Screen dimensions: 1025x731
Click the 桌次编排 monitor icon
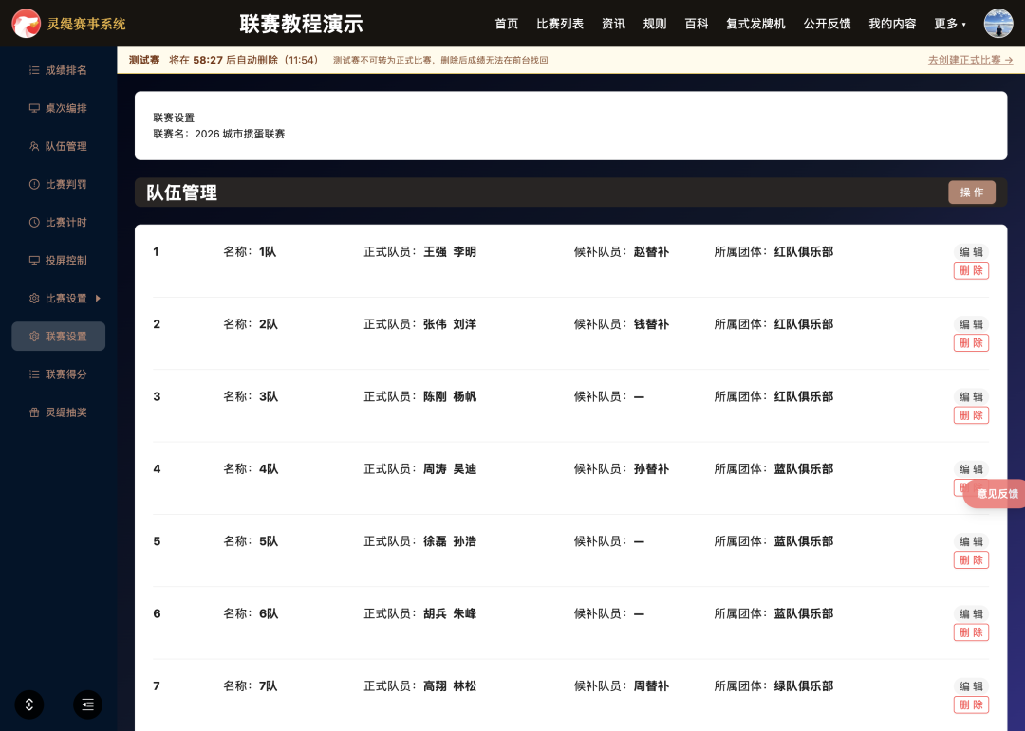point(34,108)
